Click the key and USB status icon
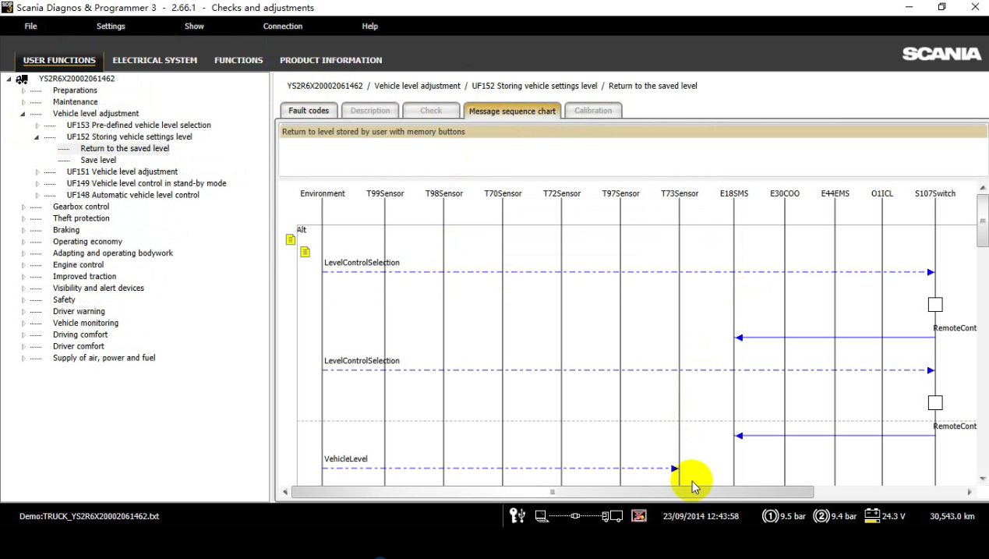 pyautogui.click(x=517, y=515)
